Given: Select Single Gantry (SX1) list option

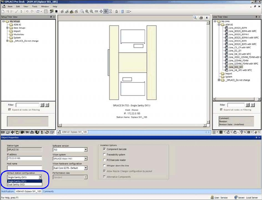Looking at the screenshot, I should tap(25, 181).
